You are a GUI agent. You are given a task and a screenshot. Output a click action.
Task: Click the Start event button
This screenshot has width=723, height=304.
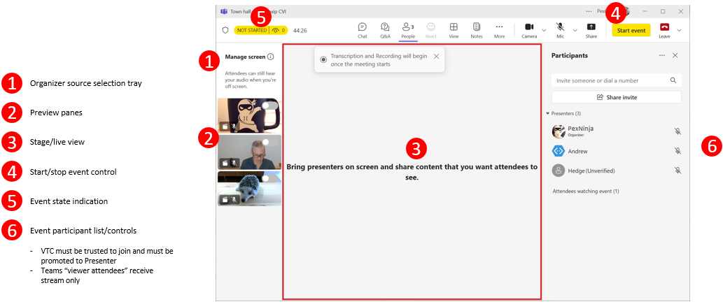pyautogui.click(x=631, y=30)
